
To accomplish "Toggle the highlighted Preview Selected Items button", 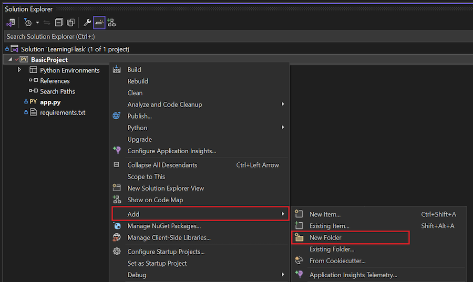I will click(x=99, y=23).
